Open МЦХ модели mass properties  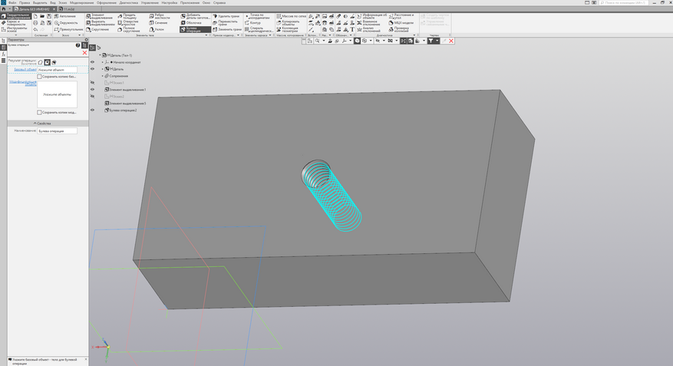tap(401, 23)
